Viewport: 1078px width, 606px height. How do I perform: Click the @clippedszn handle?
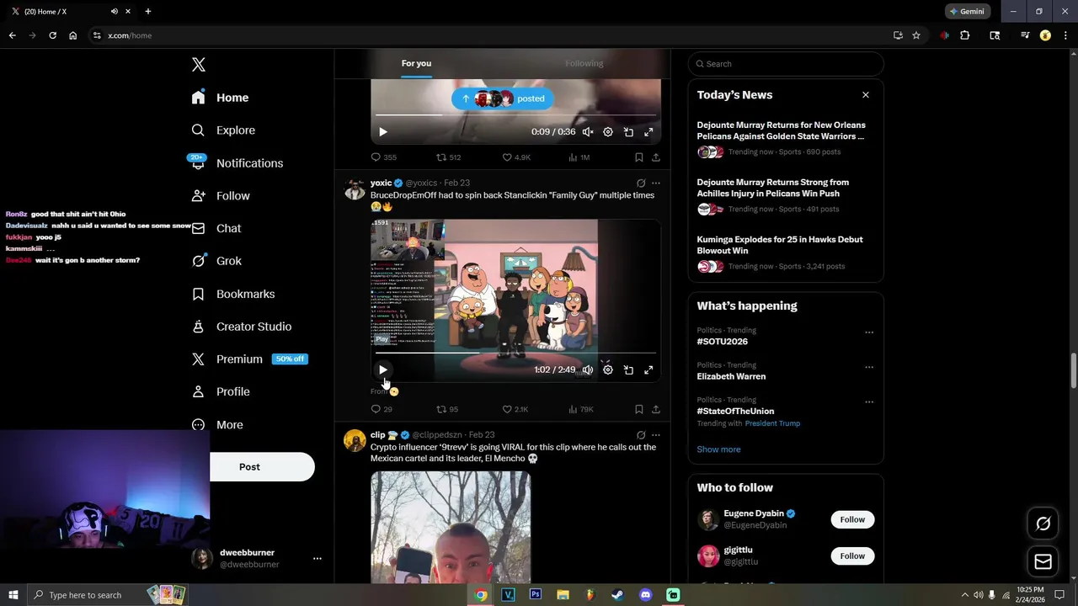pyautogui.click(x=437, y=435)
